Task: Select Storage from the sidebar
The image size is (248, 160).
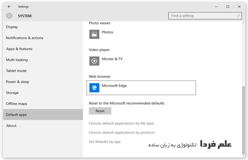Action: pyautogui.click(x=12, y=93)
